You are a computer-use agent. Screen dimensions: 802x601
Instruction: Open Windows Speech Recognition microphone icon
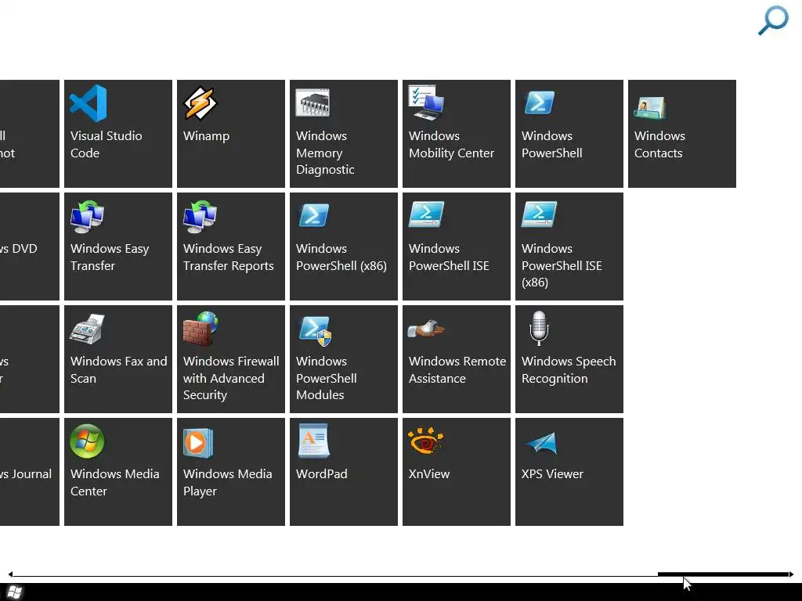pos(539,328)
